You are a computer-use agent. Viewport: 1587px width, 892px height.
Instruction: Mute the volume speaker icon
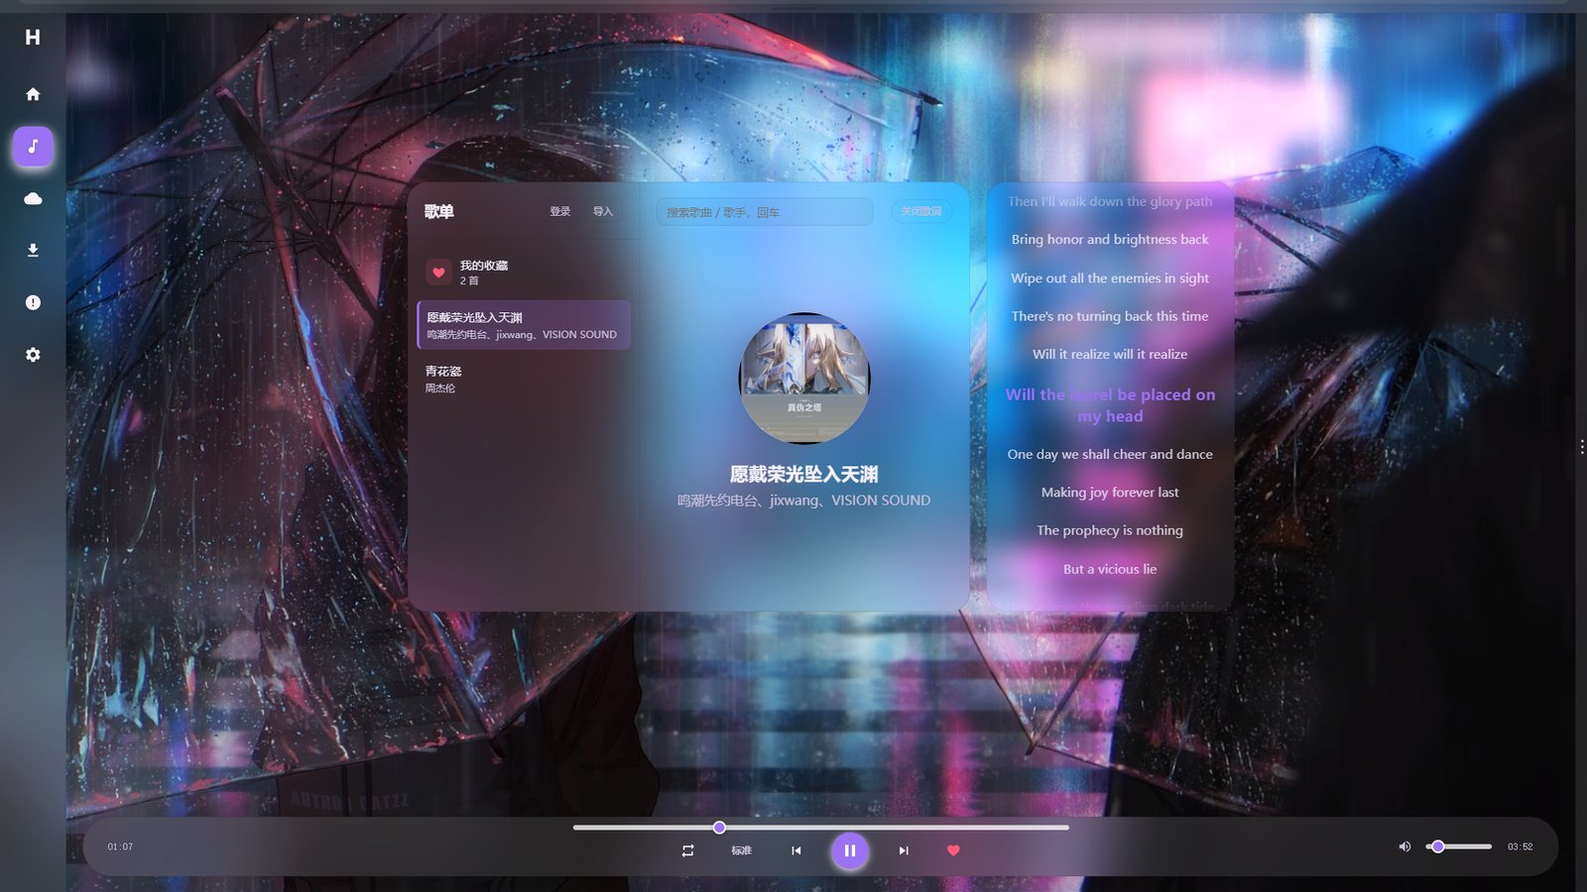[1404, 846]
